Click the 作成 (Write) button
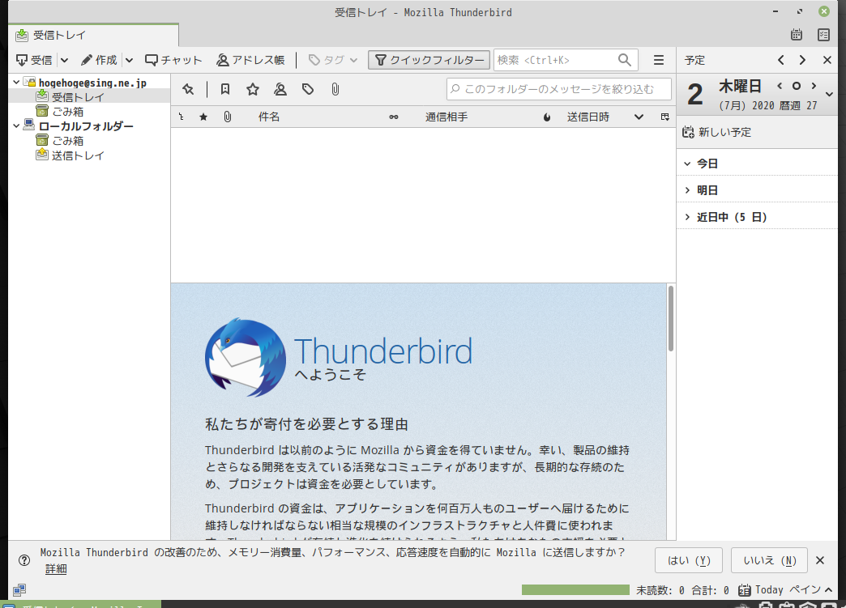This screenshot has width=846, height=608. click(99, 60)
